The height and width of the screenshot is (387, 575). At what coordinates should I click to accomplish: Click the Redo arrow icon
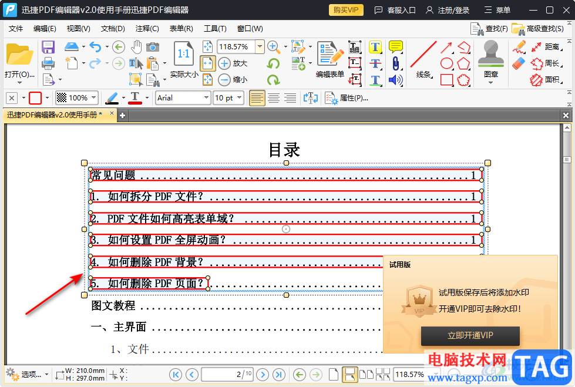[x=95, y=63]
